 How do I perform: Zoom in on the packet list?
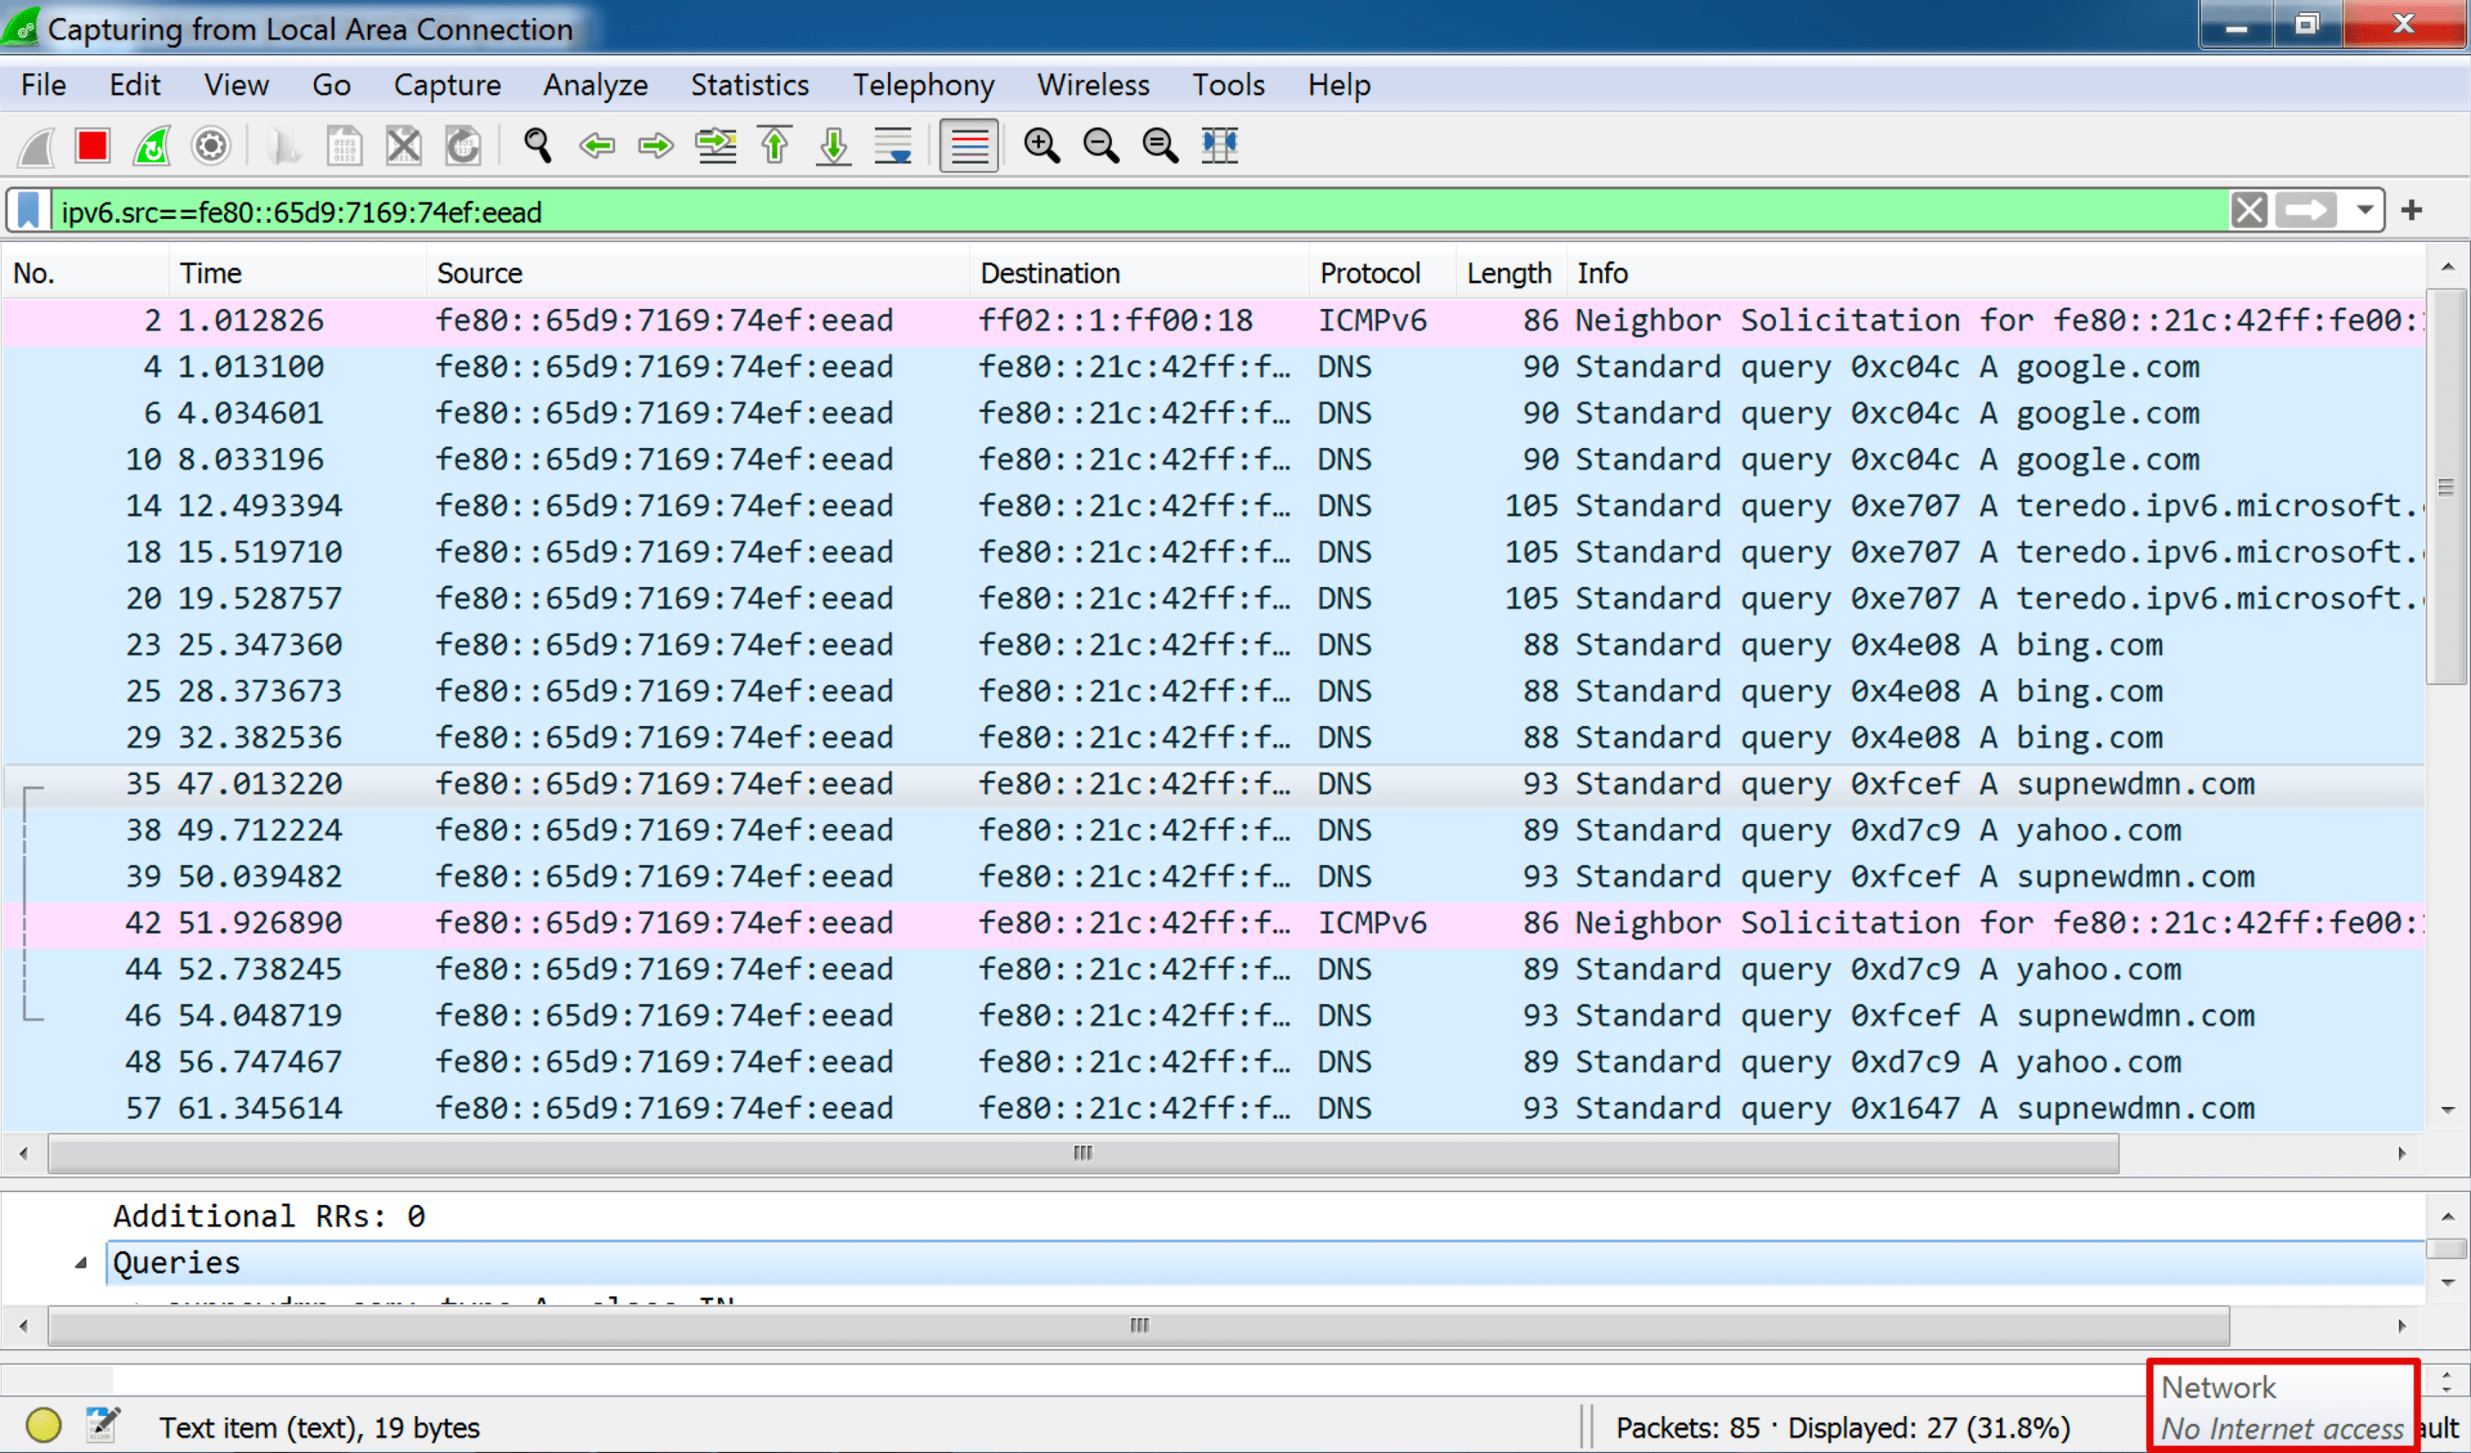tap(1042, 145)
